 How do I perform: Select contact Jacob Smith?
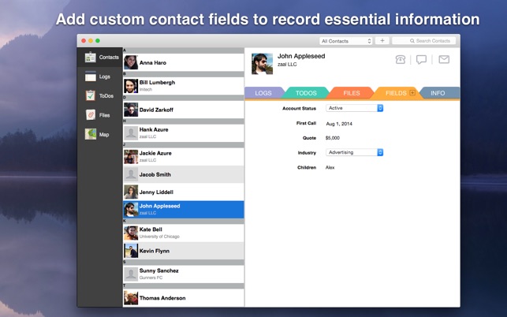click(x=184, y=174)
